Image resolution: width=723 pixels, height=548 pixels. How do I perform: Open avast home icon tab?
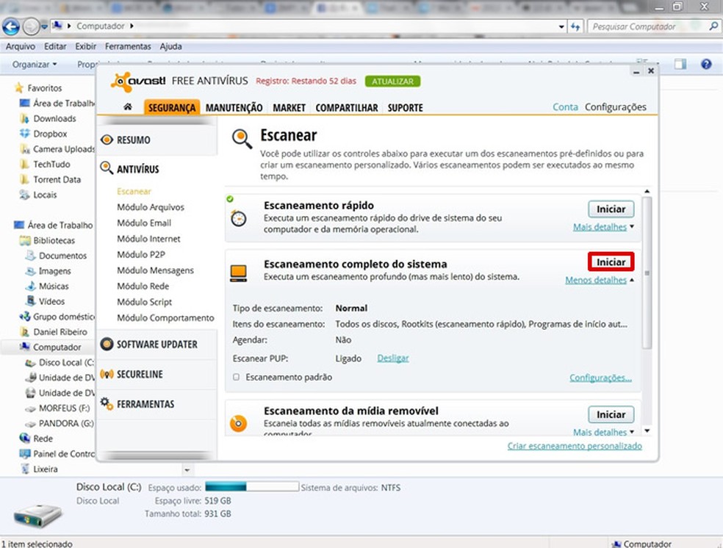click(x=128, y=107)
